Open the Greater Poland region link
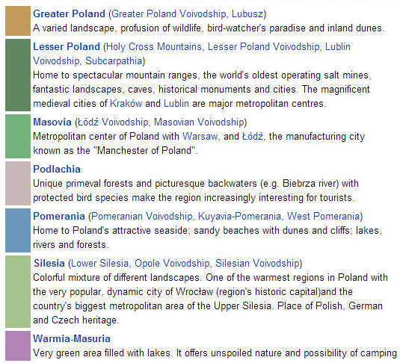Image resolution: width=400 pixels, height=363 pixels. click(69, 13)
